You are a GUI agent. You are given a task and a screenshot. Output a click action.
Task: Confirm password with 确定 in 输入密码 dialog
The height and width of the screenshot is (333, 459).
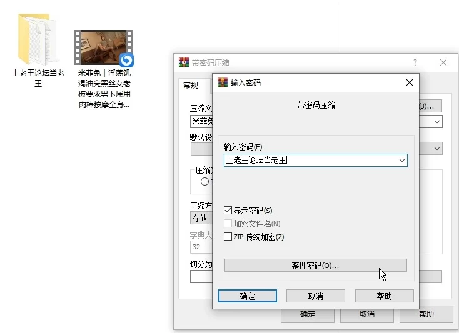pos(248,296)
